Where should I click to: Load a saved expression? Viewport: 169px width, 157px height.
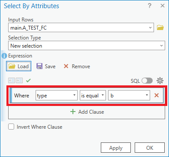[18, 66]
